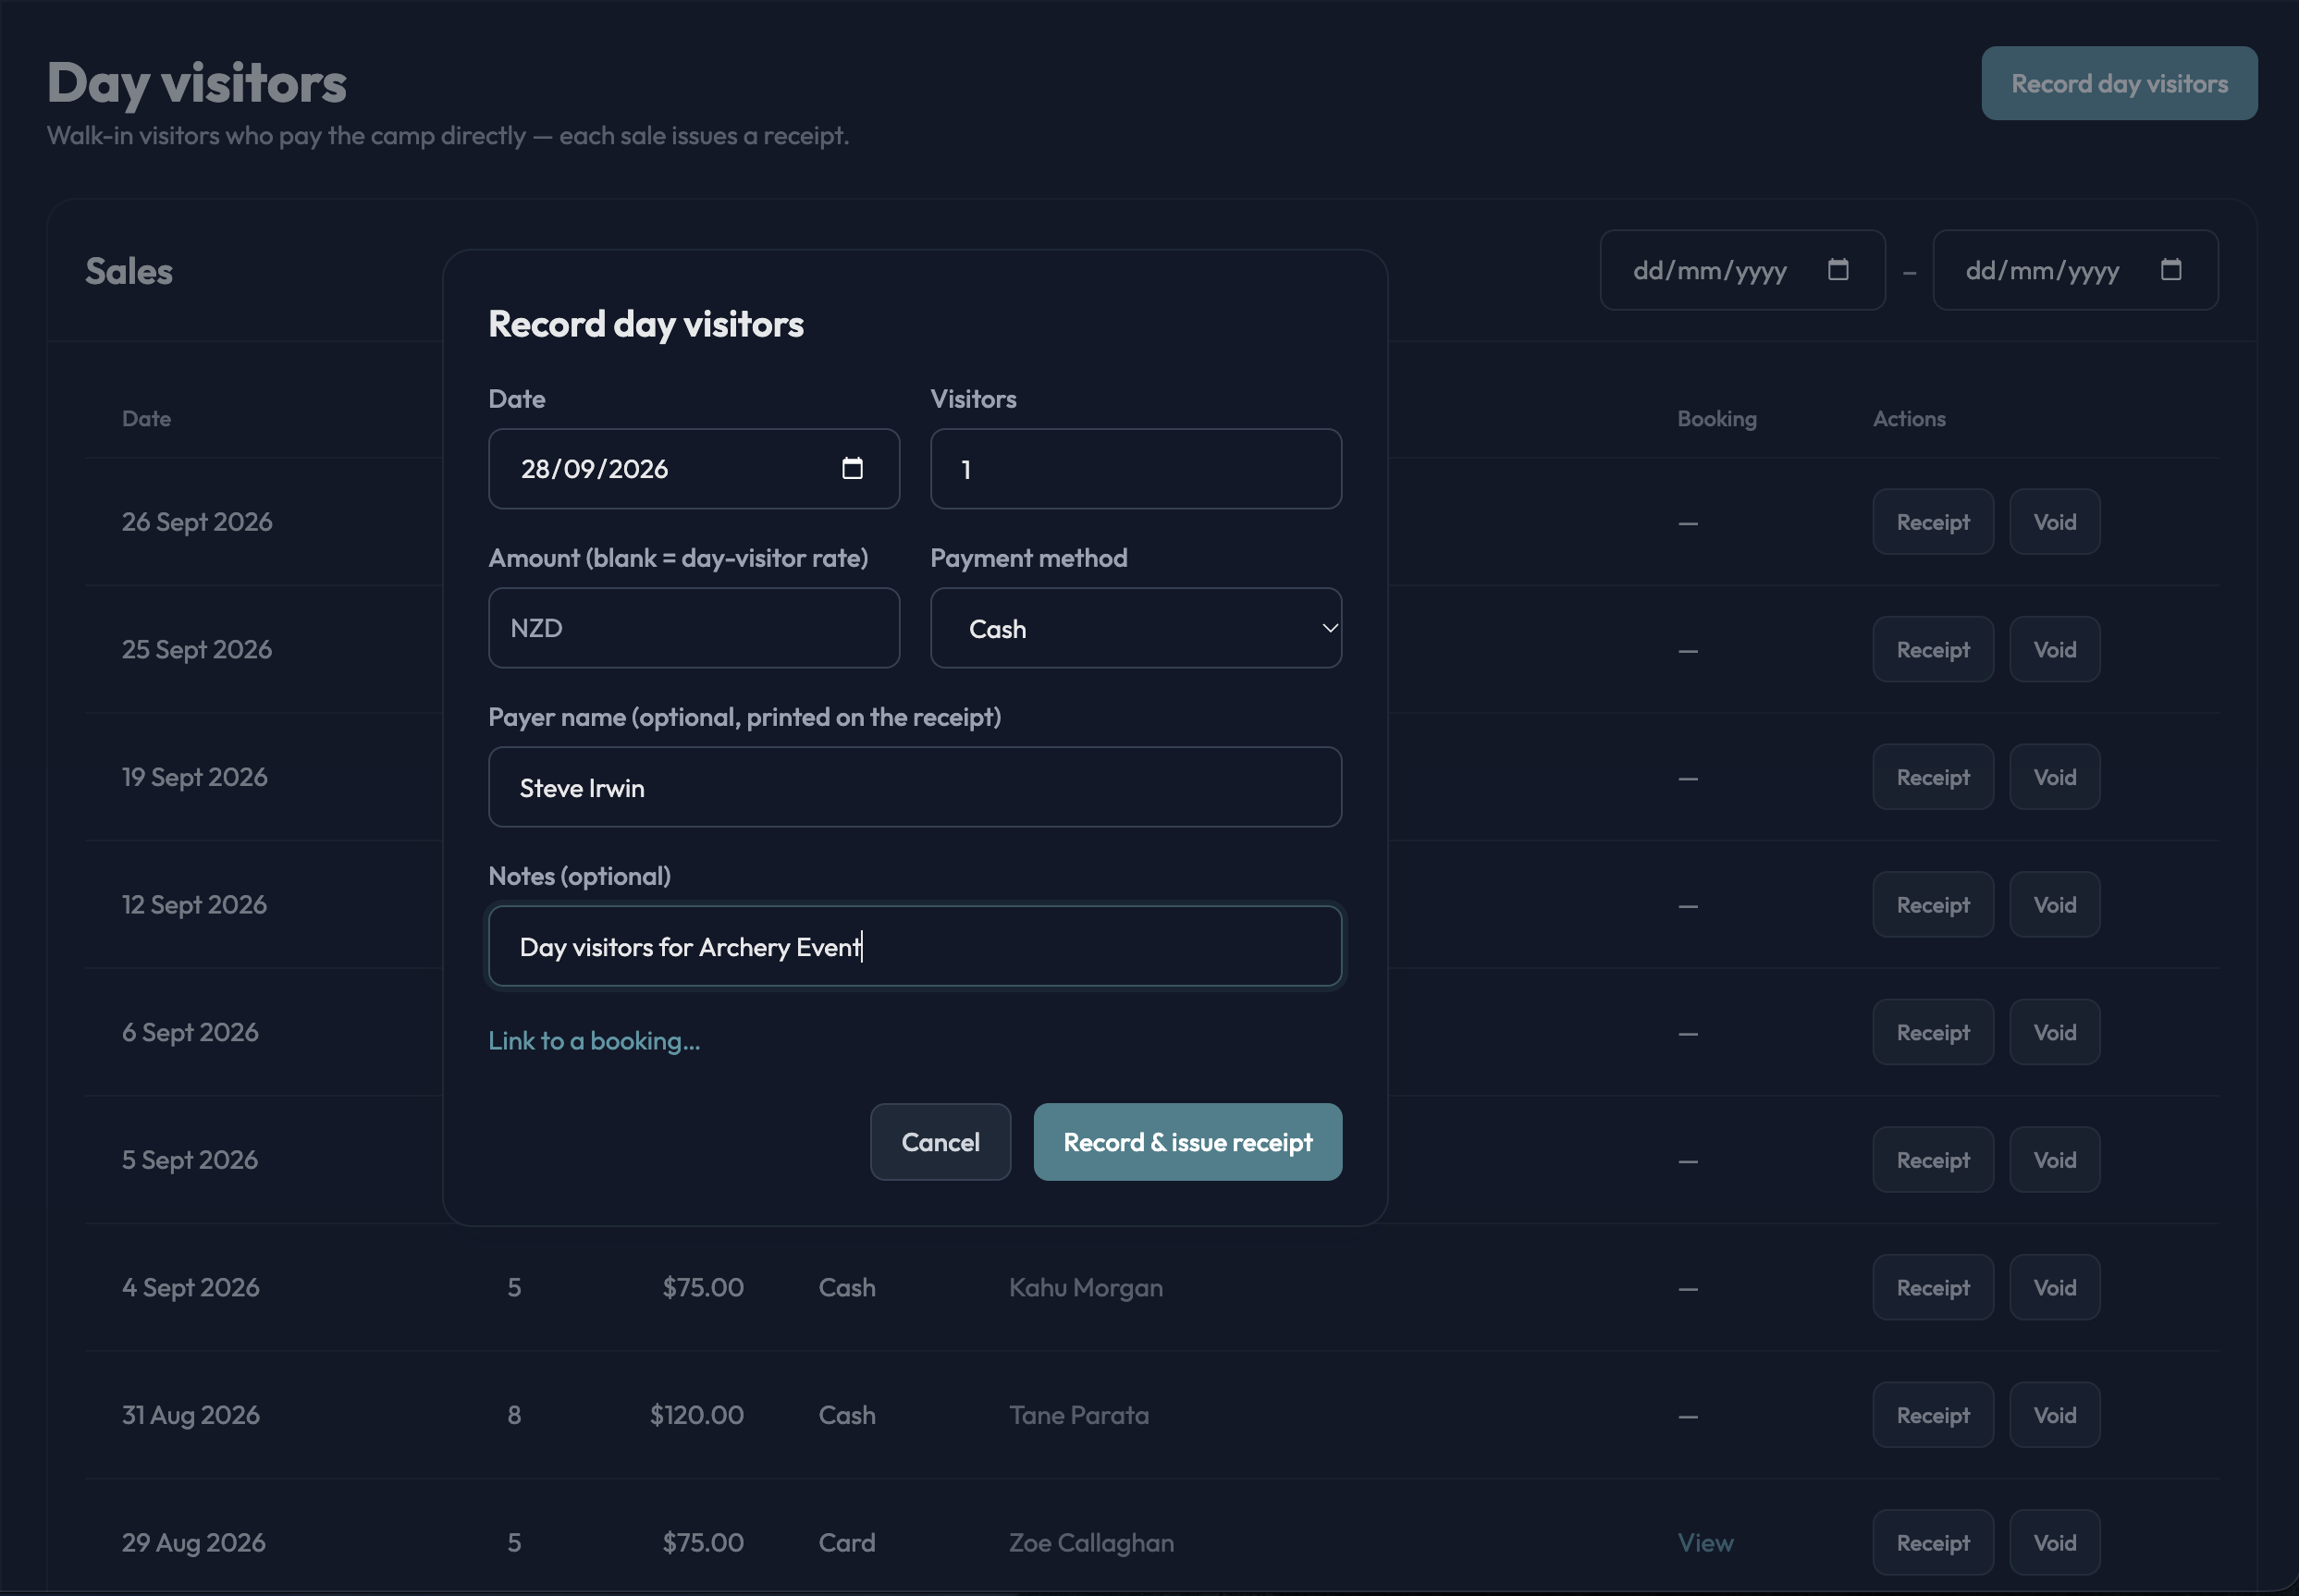The image size is (2299, 1596).
Task: Open Receipt for 19 Sept 2026 sale
Action: 1933,777
